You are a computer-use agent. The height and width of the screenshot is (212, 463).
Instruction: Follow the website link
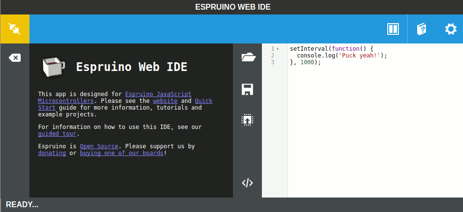(165, 101)
